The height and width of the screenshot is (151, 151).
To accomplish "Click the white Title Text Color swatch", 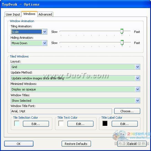I will click(61, 123).
